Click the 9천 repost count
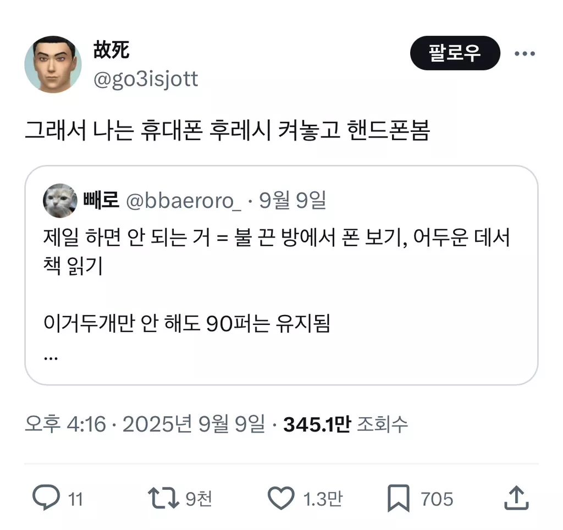 [198, 499]
